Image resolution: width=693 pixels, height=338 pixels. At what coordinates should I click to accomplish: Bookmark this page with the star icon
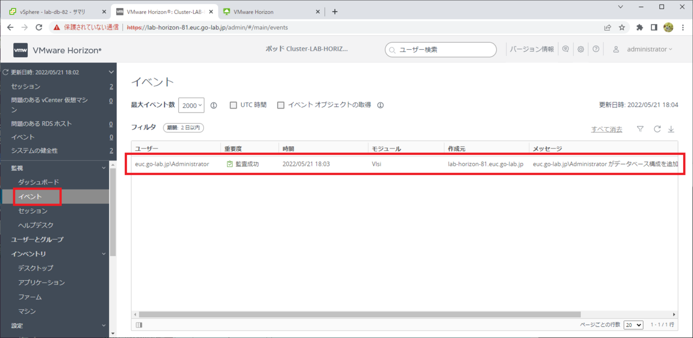click(622, 27)
